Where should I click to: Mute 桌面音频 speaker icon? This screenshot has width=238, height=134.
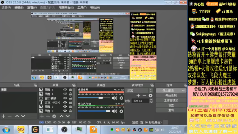point(114,98)
